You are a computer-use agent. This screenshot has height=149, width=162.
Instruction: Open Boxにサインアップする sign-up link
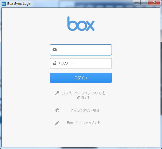click(x=84, y=123)
